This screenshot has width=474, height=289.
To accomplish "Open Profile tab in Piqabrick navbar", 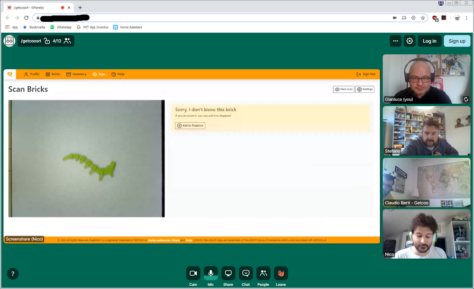I will [x=32, y=74].
